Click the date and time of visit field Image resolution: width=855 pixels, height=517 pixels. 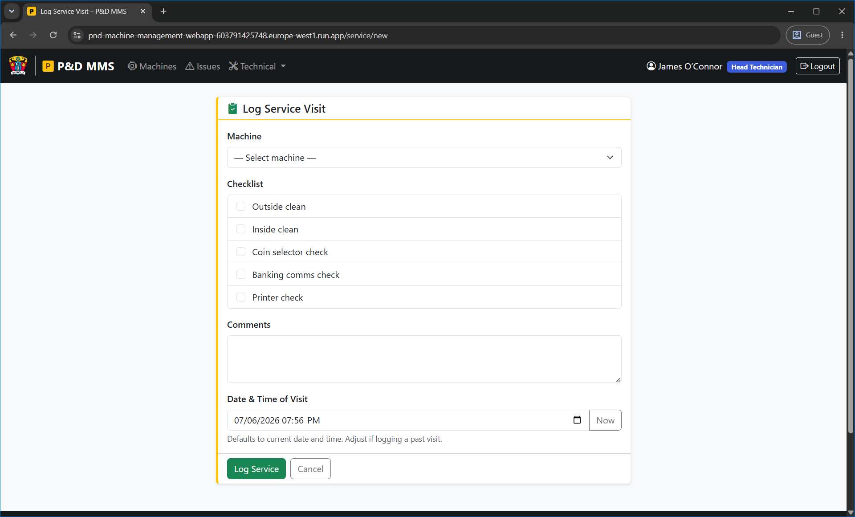[x=408, y=420]
